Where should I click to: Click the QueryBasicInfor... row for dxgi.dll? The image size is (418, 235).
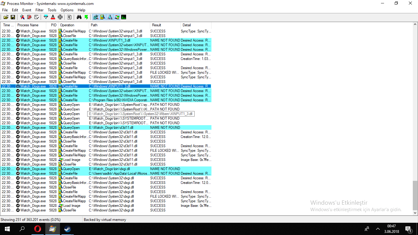point(106,183)
